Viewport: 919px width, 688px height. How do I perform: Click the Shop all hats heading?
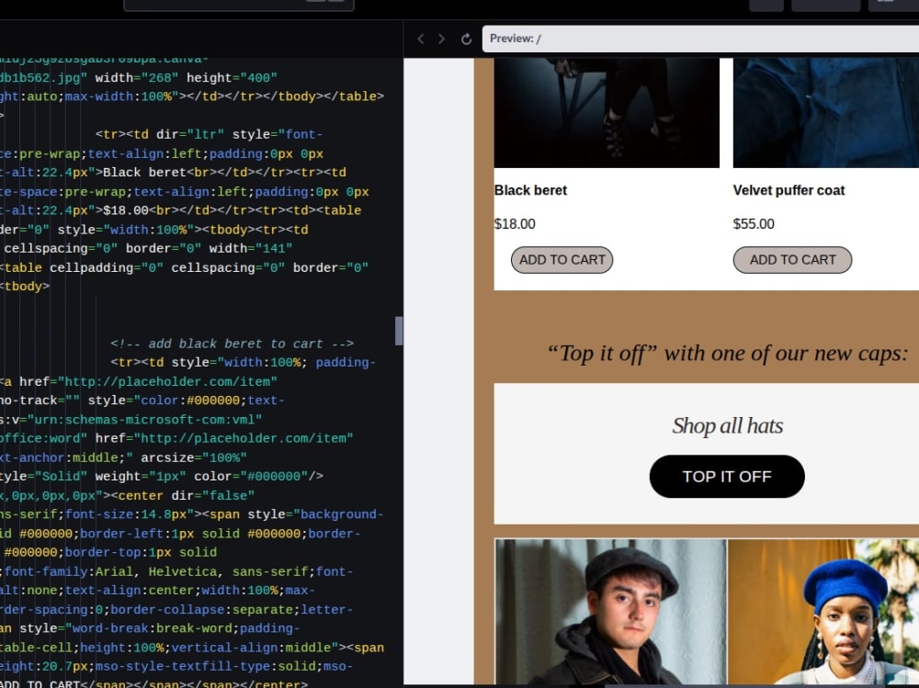(727, 426)
